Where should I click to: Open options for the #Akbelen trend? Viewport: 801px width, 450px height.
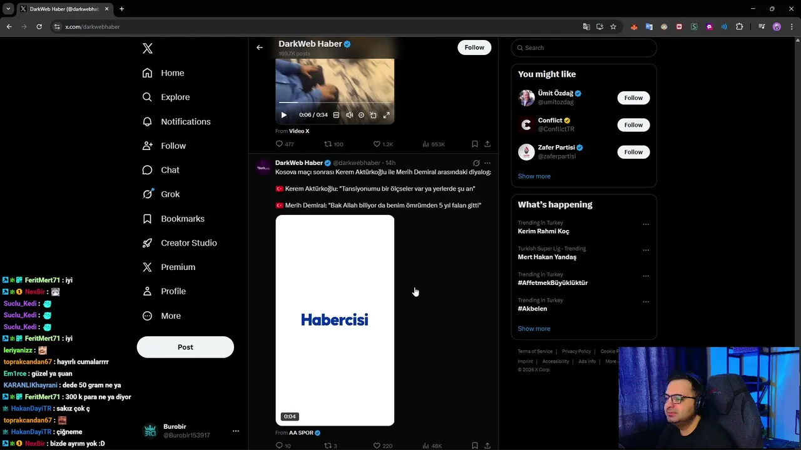point(646,302)
